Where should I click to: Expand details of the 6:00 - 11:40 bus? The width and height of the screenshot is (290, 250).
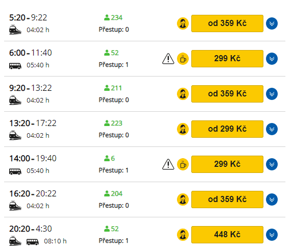coord(272,59)
